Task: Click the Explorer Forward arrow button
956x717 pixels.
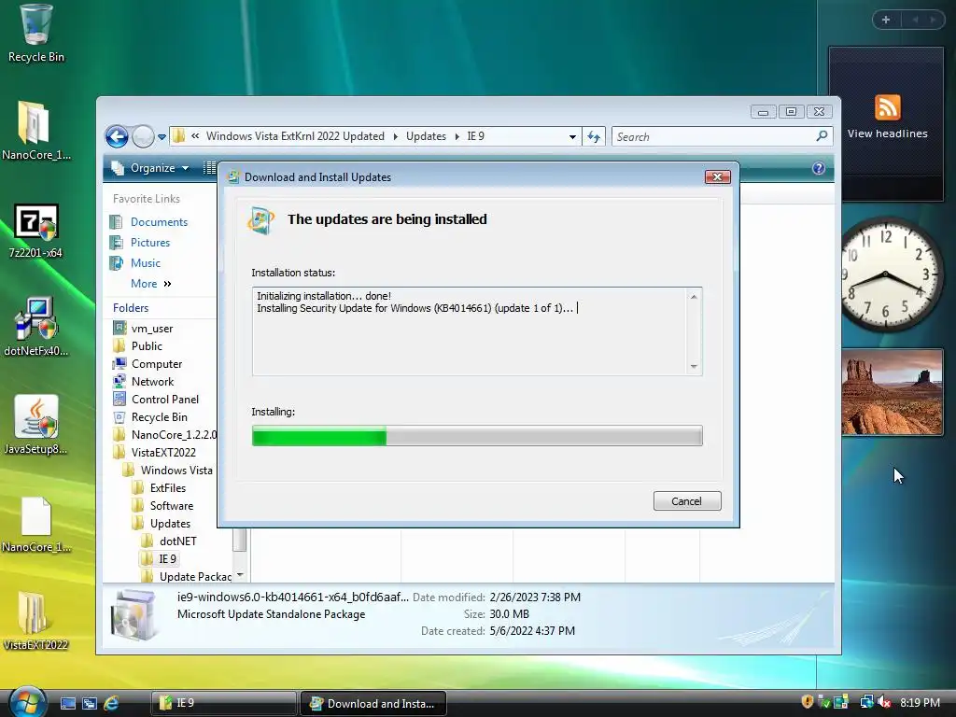Action: [143, 136]
